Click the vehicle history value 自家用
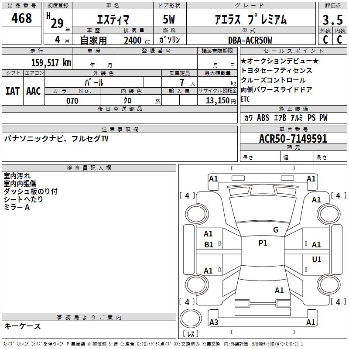 [93, 40]
